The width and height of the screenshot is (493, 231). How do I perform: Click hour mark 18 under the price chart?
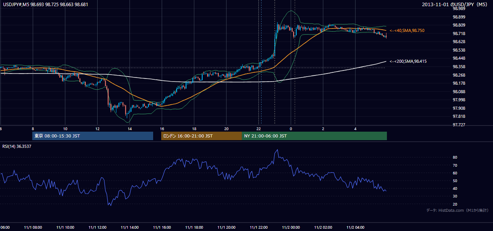pos(194,129)
